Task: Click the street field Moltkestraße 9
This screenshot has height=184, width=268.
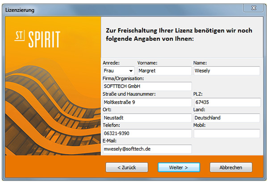Action: click(x=147, y=102)
